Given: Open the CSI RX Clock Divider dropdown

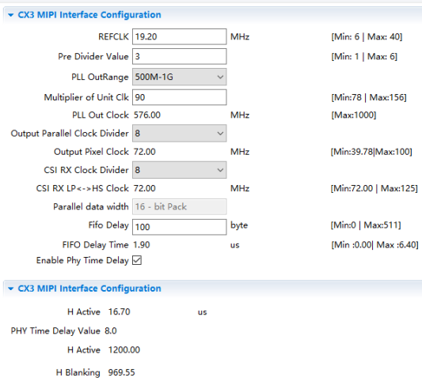Looking at the screenshot, I should pos(179,170).
